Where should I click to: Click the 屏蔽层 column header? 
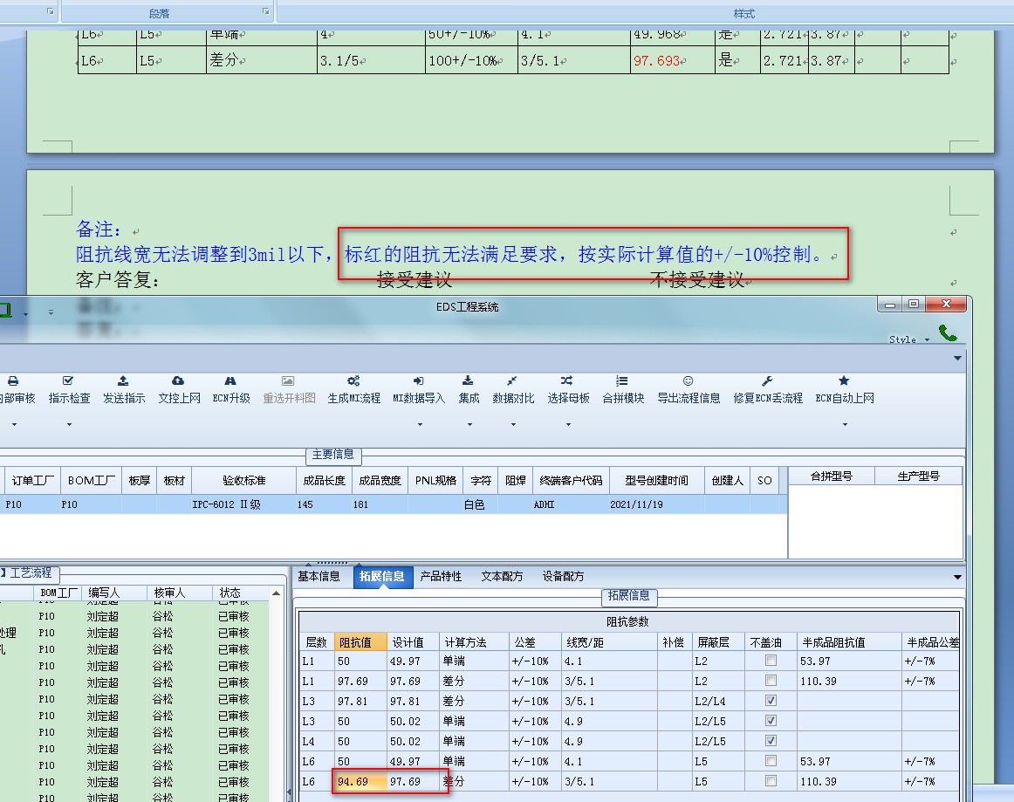coord(718,642)
